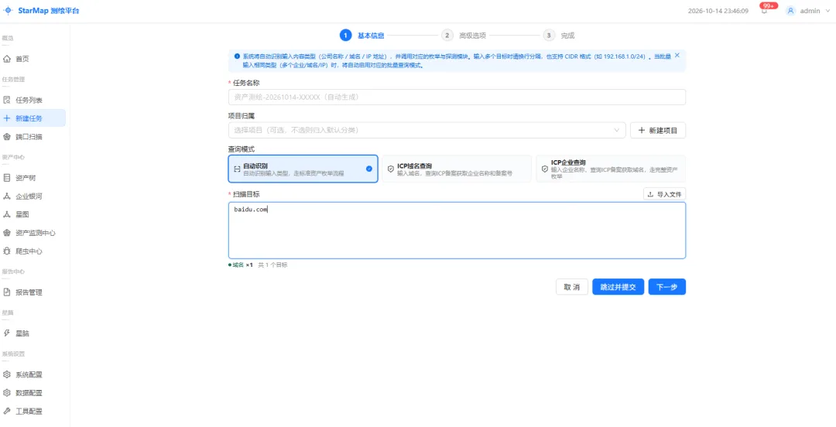
Task: Click the StarMap 测绘平台 title text
Action: (x=49, y=11)
